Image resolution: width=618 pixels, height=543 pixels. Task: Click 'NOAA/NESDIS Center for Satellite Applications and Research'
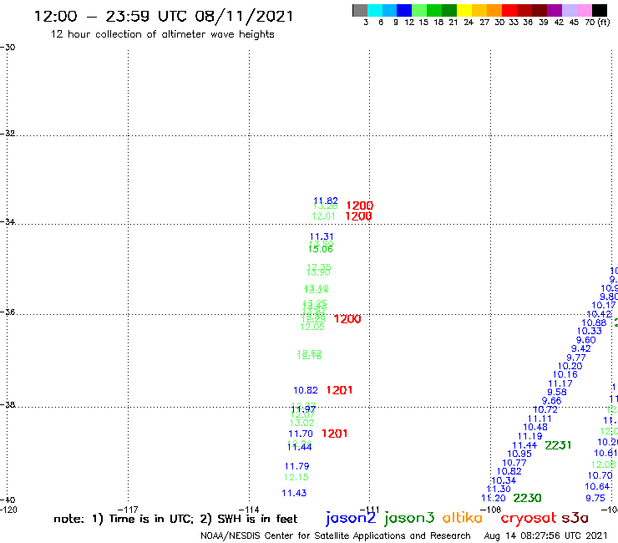(336, 535)
